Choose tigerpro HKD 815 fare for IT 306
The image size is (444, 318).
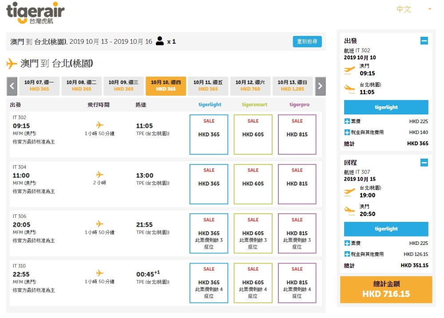click(x=297, y=233)
